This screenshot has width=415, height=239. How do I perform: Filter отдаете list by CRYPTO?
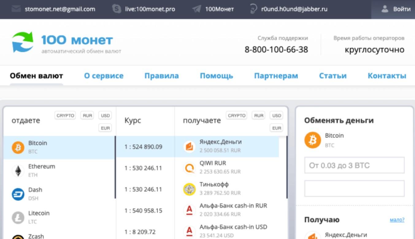pyautogui.click(x=65, y=116)
